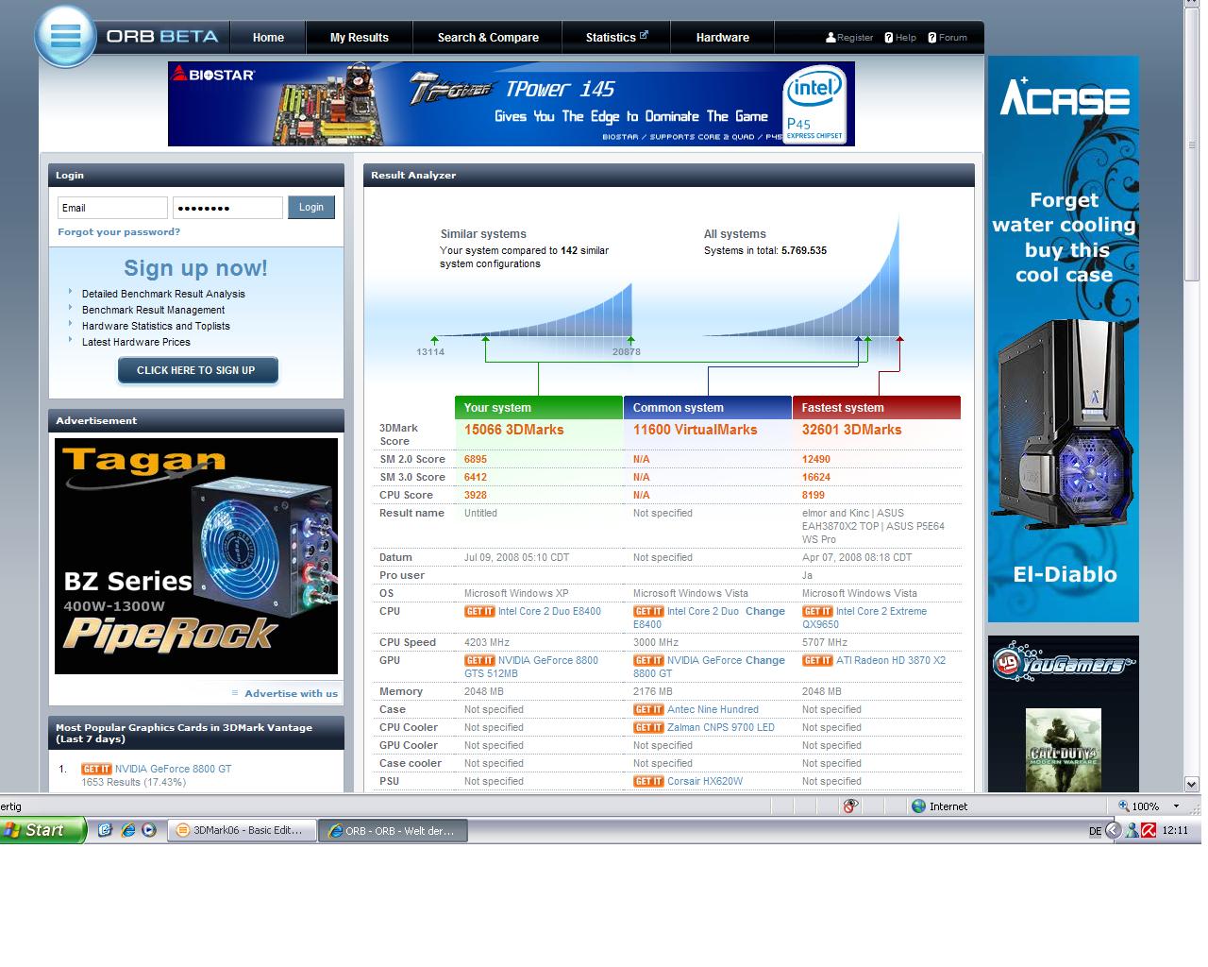The width and height of the screenshot is (1208, 967).
Task: Open the ACASE El-Diablo case advertisement
Action: click(1064, 339)
